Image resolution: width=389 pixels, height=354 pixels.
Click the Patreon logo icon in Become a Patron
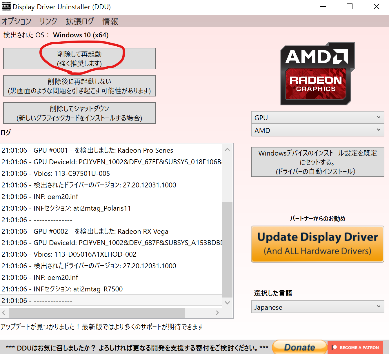coord(334,347)
